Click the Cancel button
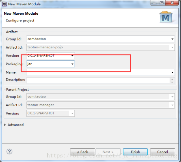Screen dimensions: 181x162 [162, 152]
